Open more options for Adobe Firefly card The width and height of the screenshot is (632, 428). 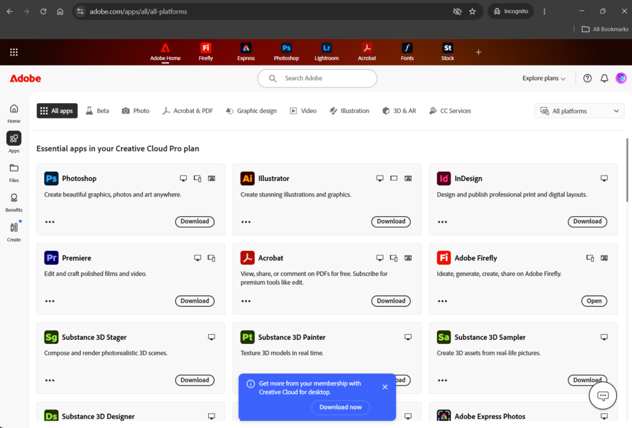(x=442, y=301)
